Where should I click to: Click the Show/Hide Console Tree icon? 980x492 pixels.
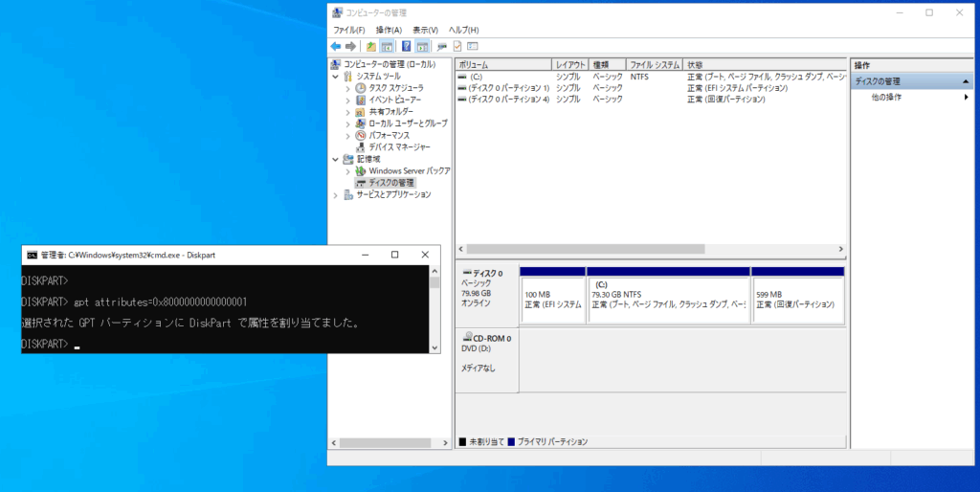pyautogui.click(x=387, y=46)
